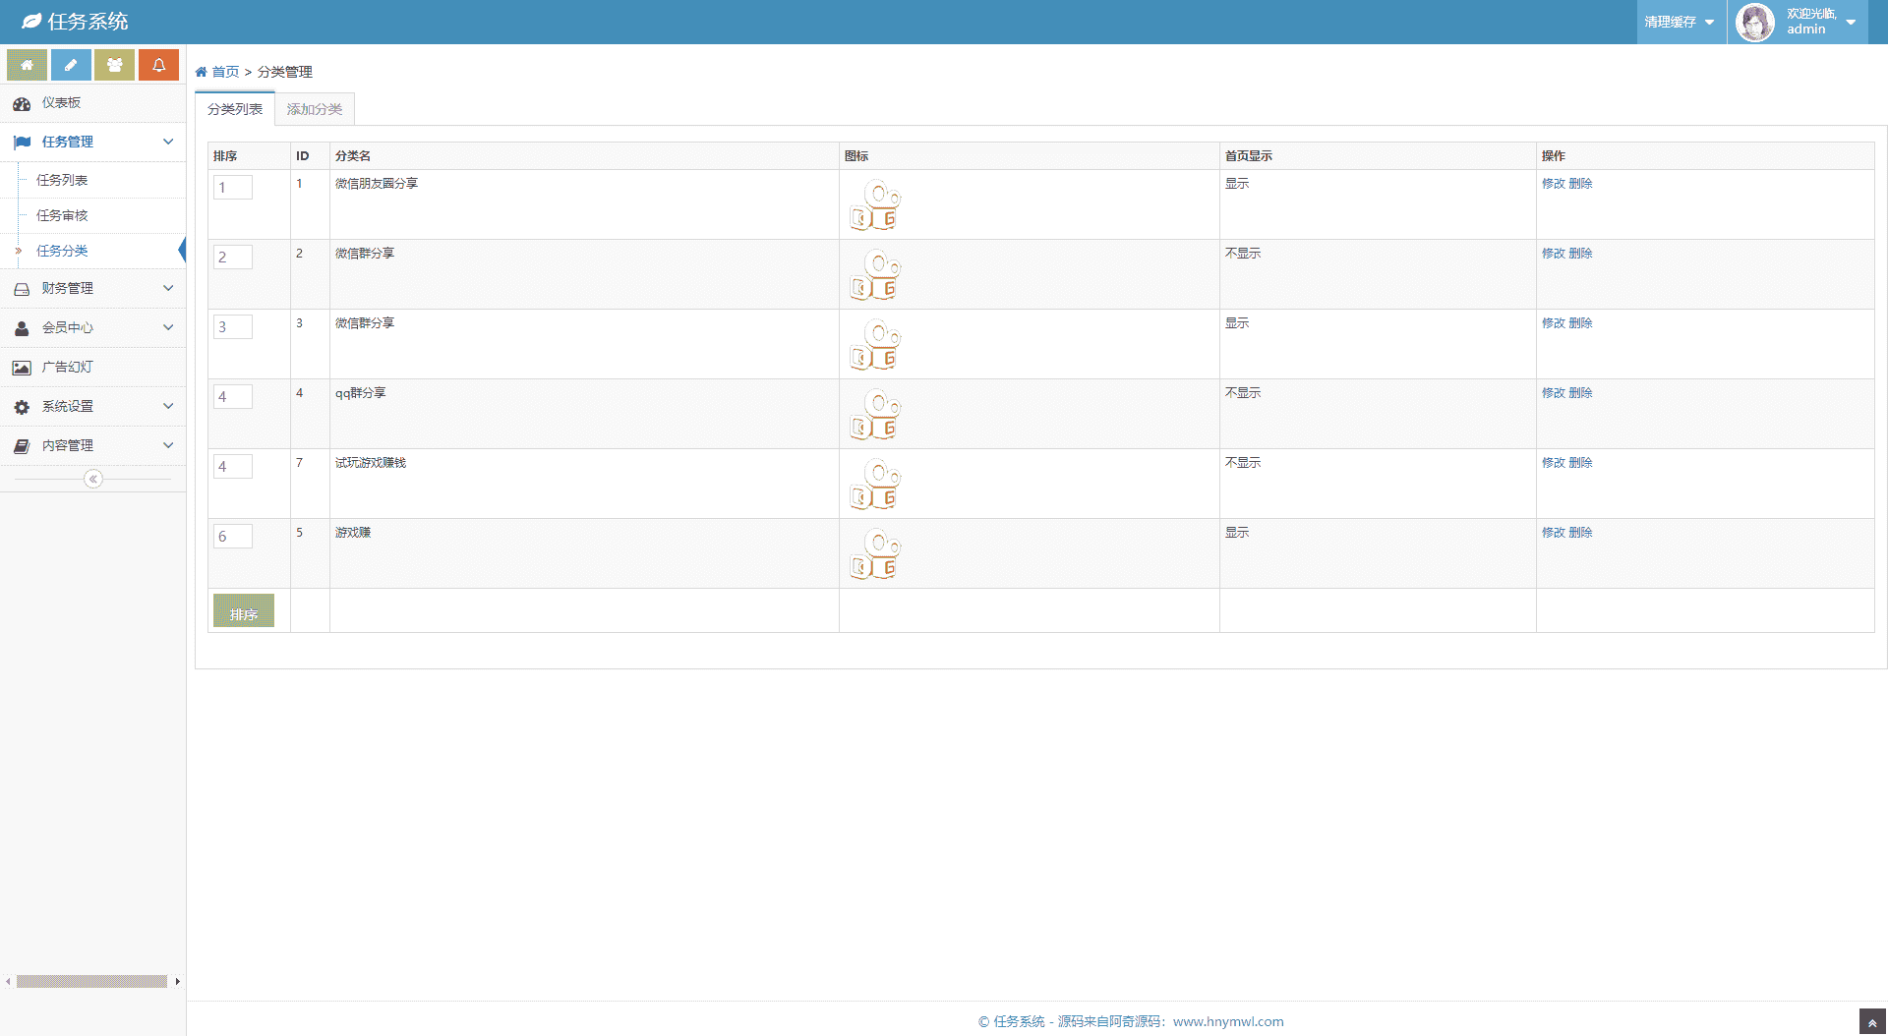This screenshot has height=1036, width=1888.
Task: Open the 仪表板 dashboard item
Action: click(x=61, y=103)
